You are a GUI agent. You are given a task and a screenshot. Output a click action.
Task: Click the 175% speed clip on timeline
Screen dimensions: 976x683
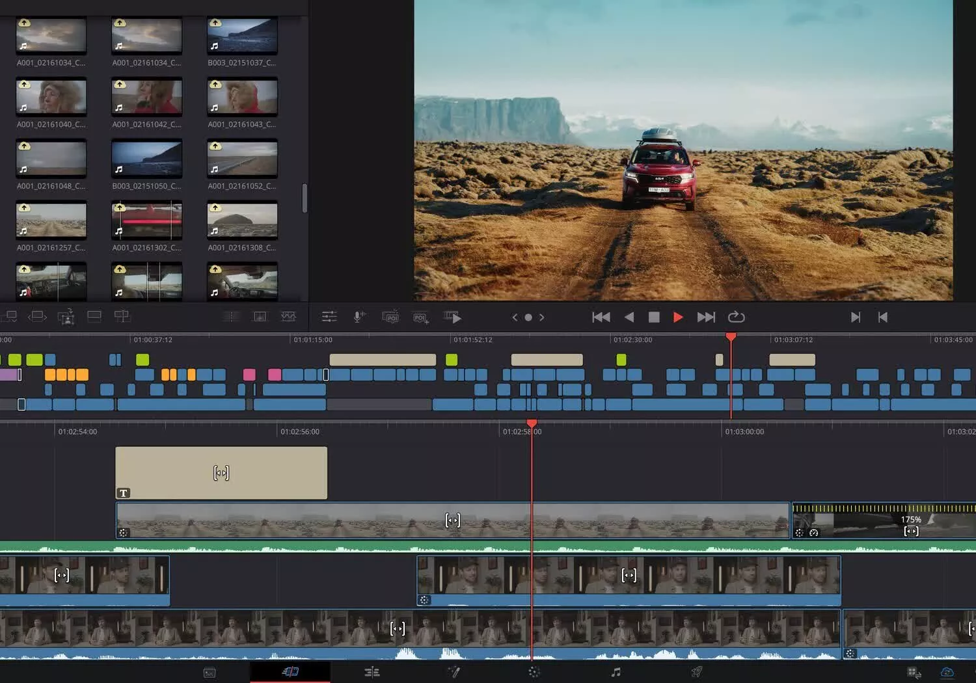click(884, 520)
